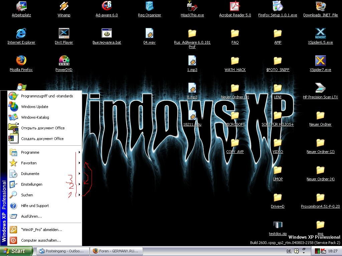Select "WimXP_Pro" abmelden... entry
This screenshot has width=342, height=256.
point(44,230)
